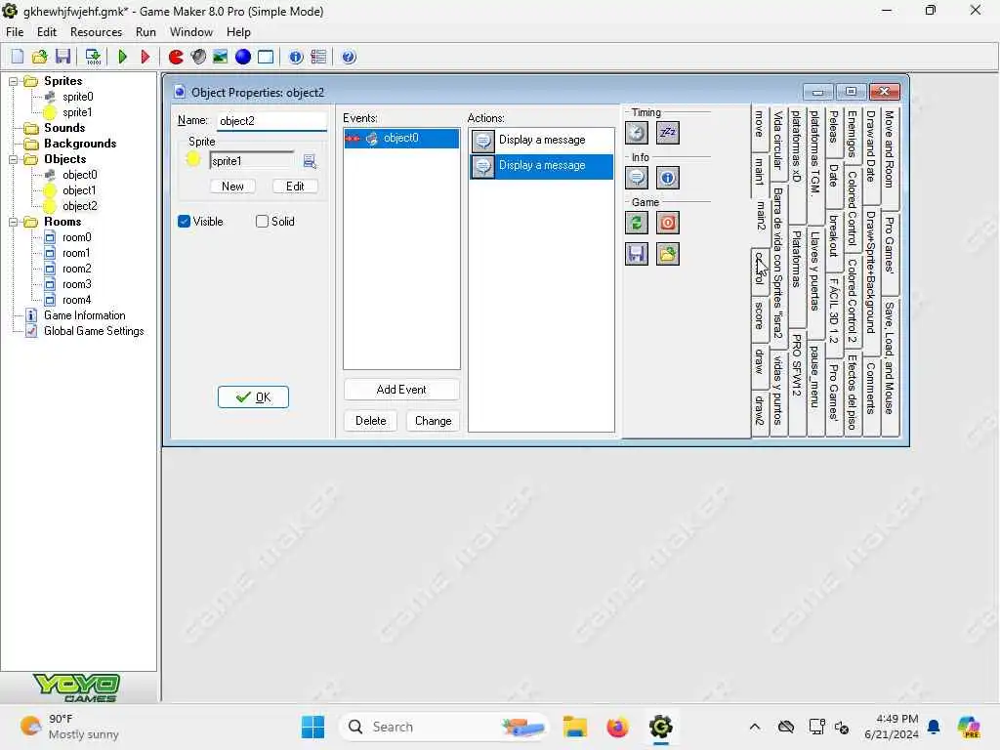Screen dimensions: 1000x750
Task: Run the game with the green arrow
Action: click(122, 57)
